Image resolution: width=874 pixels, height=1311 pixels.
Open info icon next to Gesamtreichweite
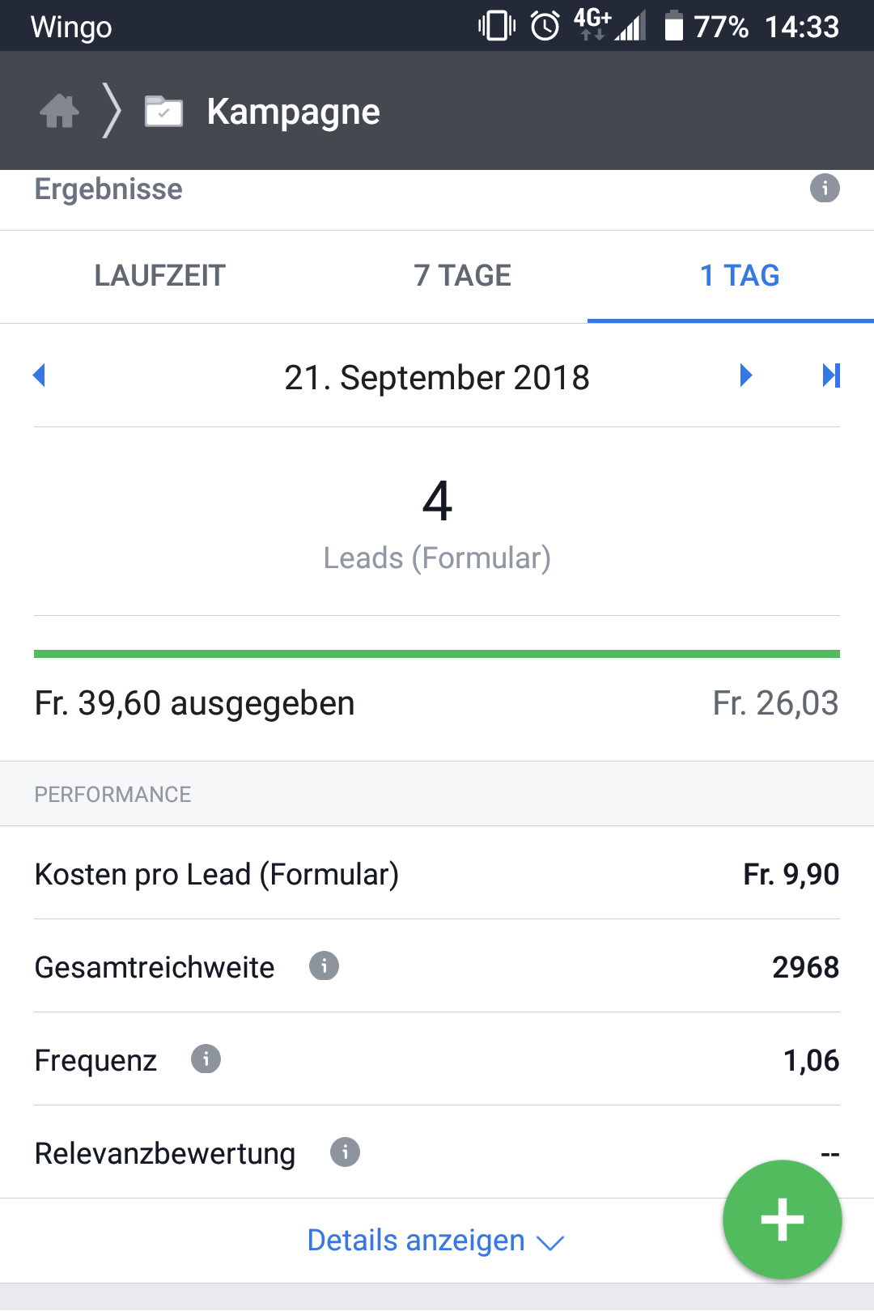[324, 965]
